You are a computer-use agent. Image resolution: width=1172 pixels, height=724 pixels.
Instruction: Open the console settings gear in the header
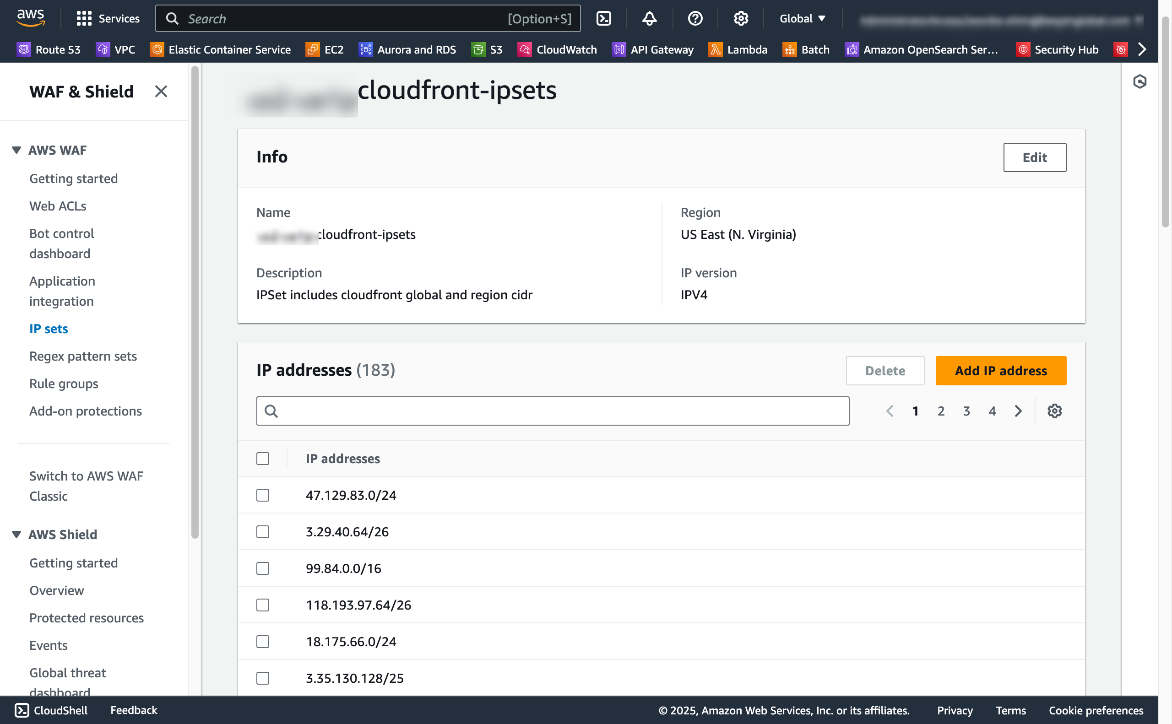point(740,19)
